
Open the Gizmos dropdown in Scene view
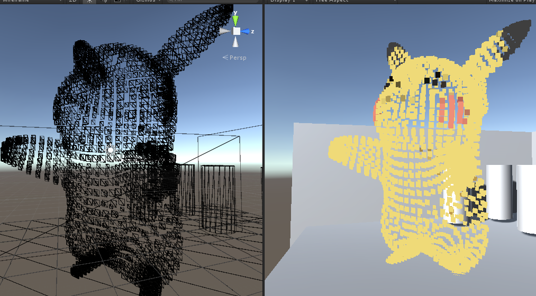pos(148,1)
